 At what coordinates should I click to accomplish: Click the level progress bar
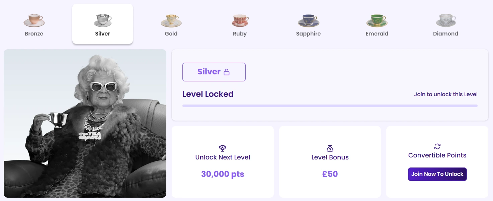[x=330, y=106]
